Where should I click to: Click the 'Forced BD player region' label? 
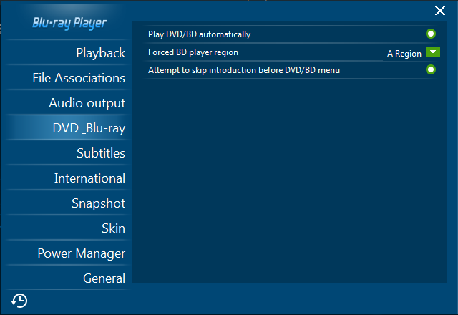point(193,52)
